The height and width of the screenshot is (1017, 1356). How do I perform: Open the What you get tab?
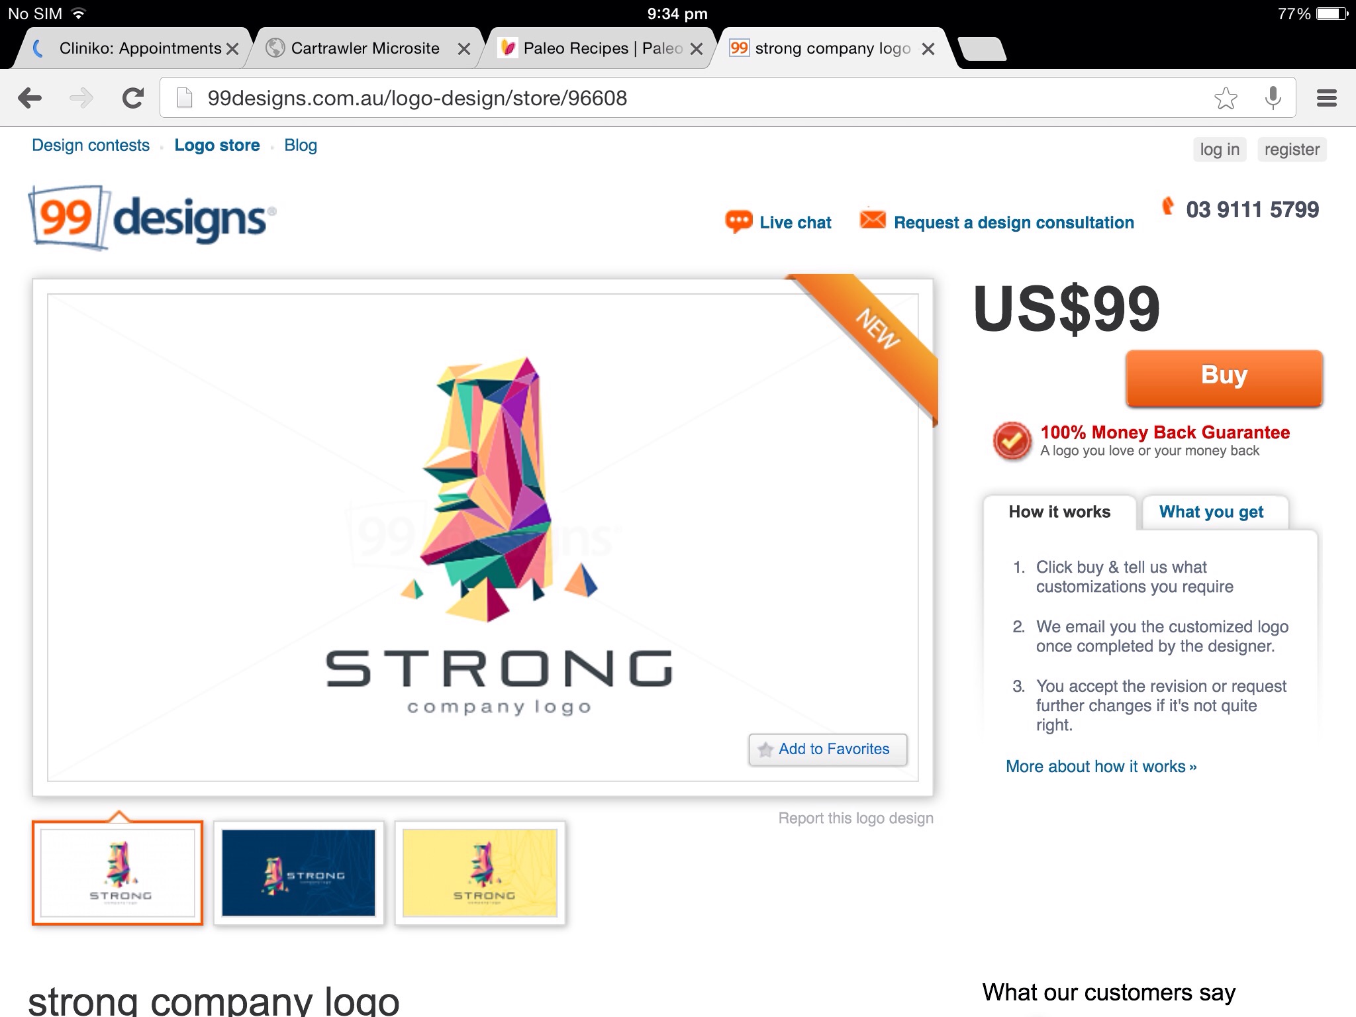1212,512
